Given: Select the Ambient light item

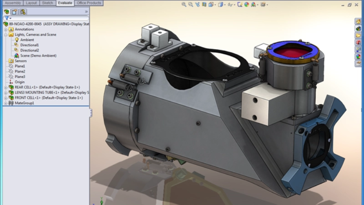Looking at the screenshot, I should [x=27, y=40].
